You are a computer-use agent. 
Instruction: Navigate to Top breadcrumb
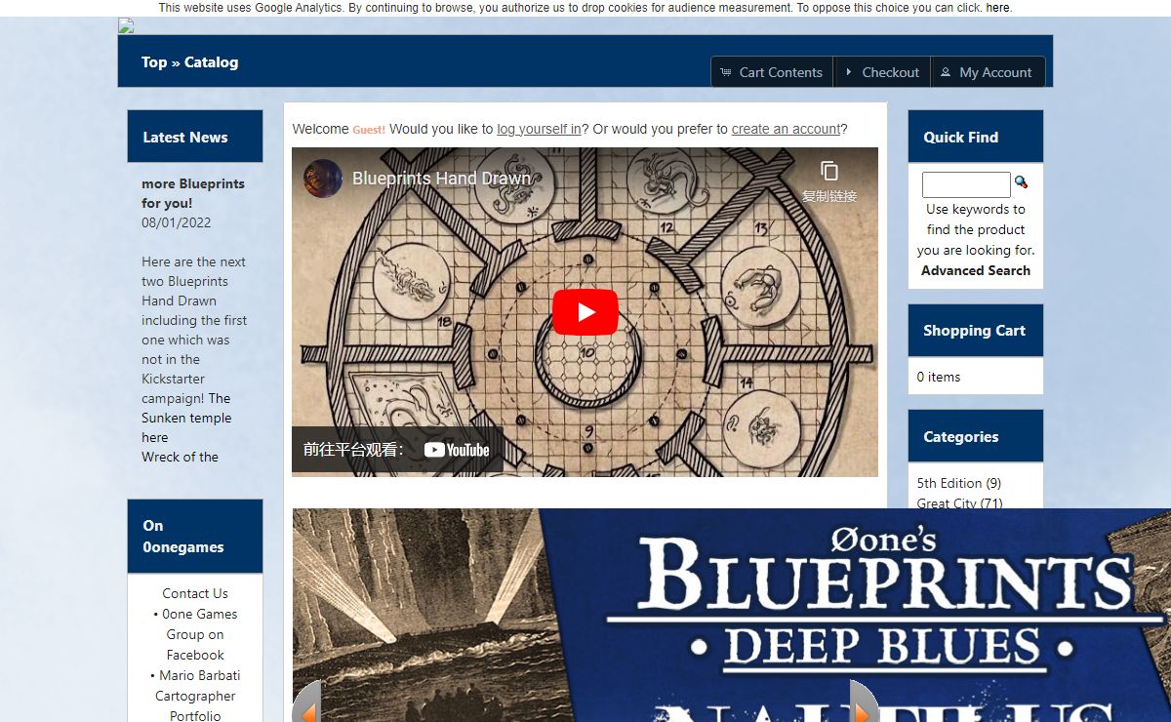click(154, 62)
